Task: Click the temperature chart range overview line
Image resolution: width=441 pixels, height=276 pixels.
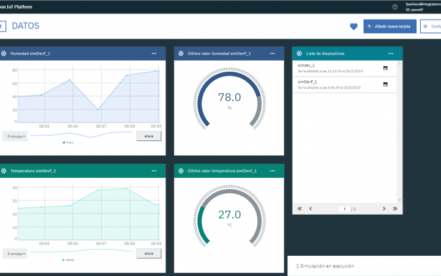Action: click(81, 251)
